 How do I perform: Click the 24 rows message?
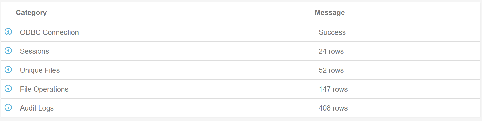click(x=331, y=51)
